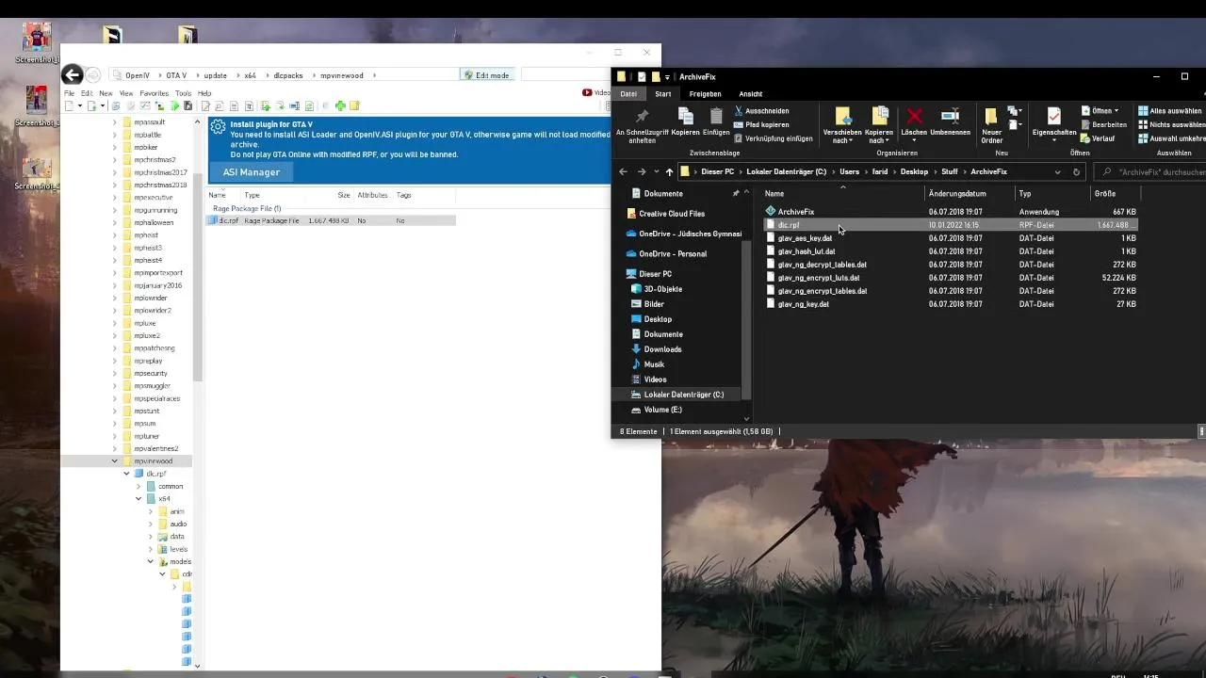Click GTA V in OpenIV breadcrumb
Image resolution: width=1206 pixels, height=678 pixels.
tap(176, 75)
